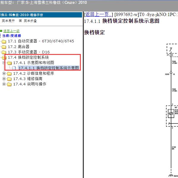Screen dimensions: 178x178
Task: Click the icon beside 菜单折叠
Action: pos(20,21)
